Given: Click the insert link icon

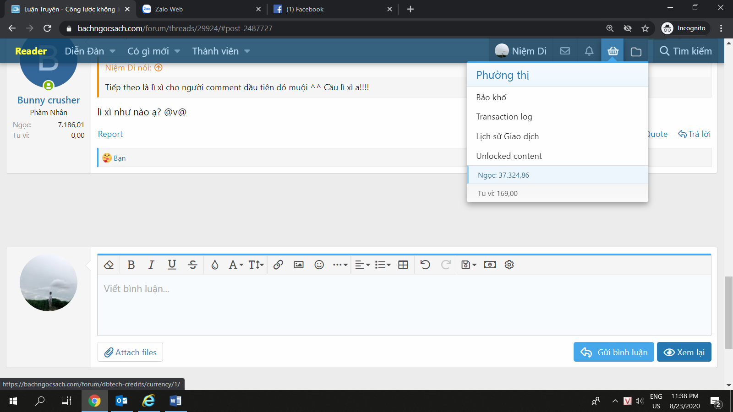Looking at the screenshot, I should [x=278, y=265].
